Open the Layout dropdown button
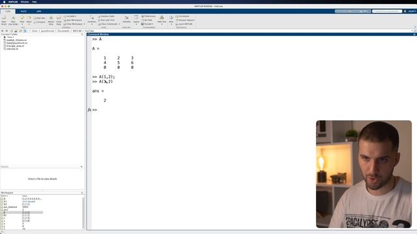Image resolution: width=417 pixels, height=234 pixels. pyautogui.click(x=136, y=20)
